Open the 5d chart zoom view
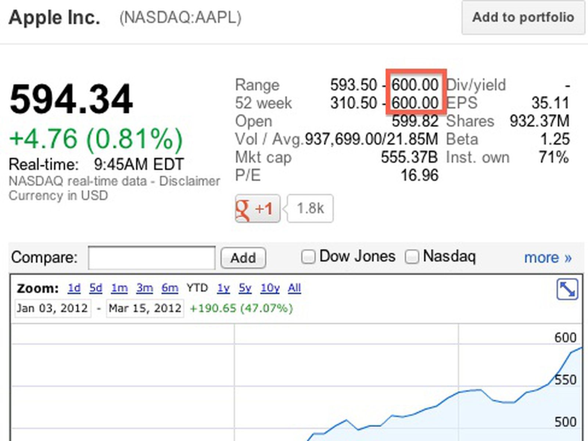The width and height of the screenshot is (588, 441). coord(95,288)
